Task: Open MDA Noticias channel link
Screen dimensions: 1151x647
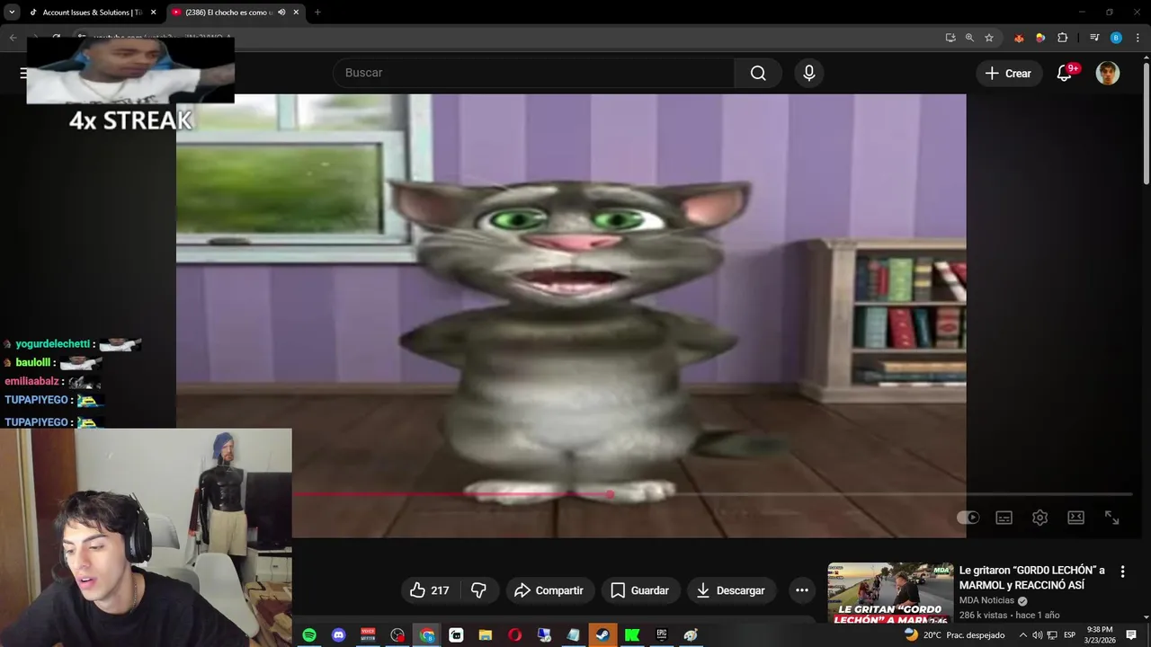Action: [986, 600]
